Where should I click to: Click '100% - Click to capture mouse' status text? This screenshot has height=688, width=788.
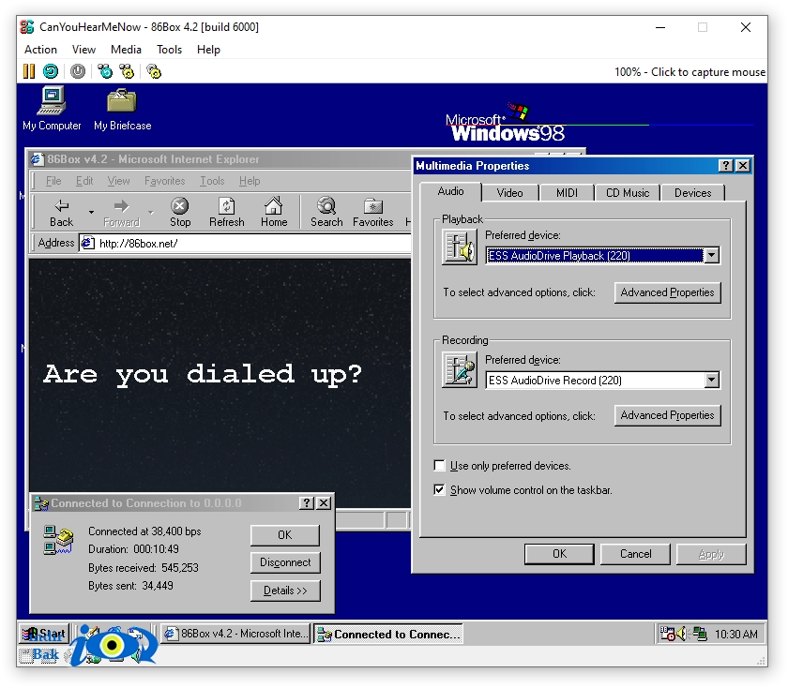[689, 72]
